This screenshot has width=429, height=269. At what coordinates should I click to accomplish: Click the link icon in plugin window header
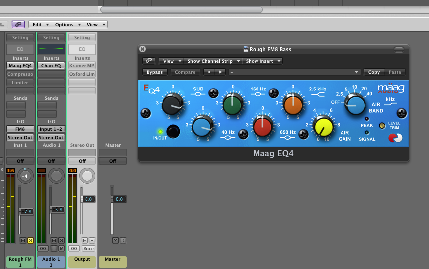[149, 61]
